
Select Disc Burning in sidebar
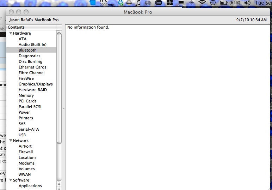(31, 61)
